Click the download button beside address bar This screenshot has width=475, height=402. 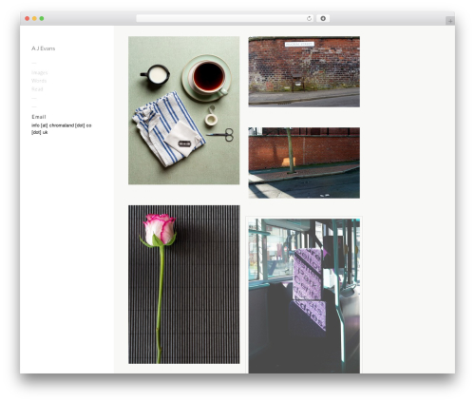click(x=323, y=19)
